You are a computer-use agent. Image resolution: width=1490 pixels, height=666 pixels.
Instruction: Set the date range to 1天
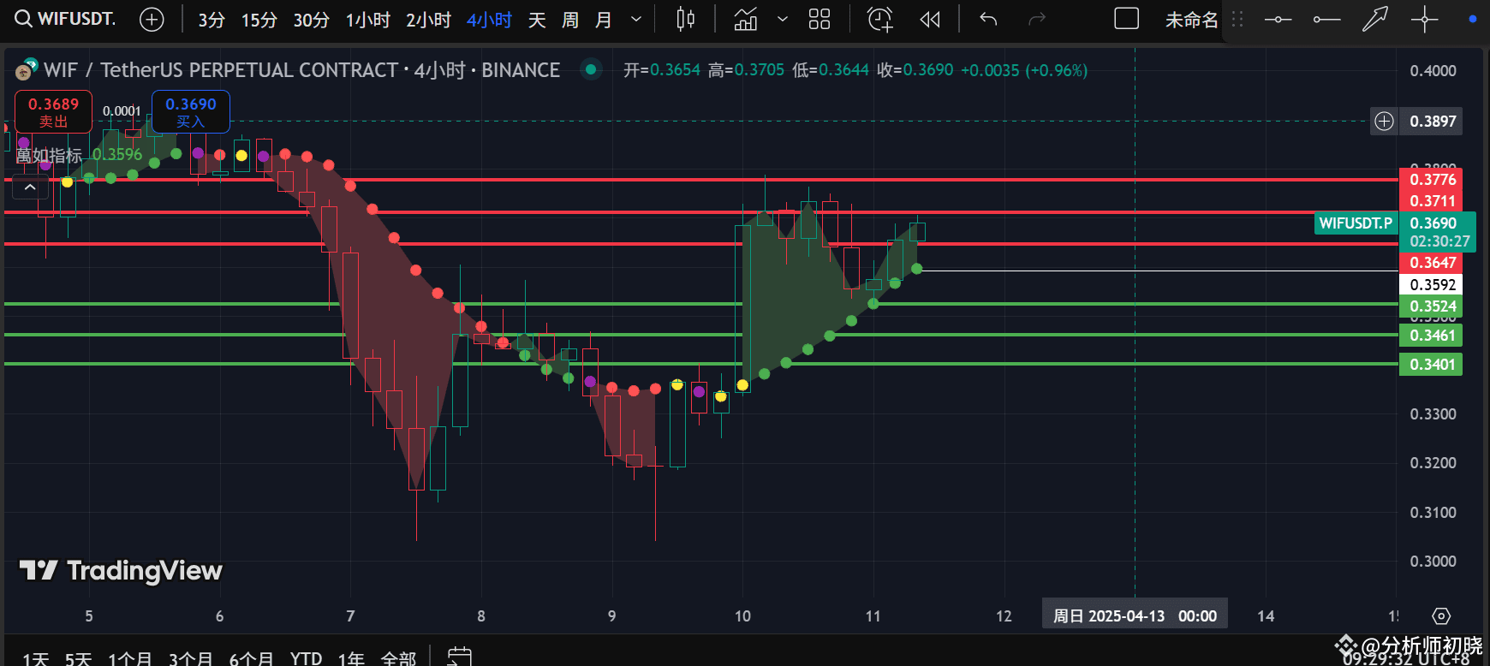pos(35,658)
